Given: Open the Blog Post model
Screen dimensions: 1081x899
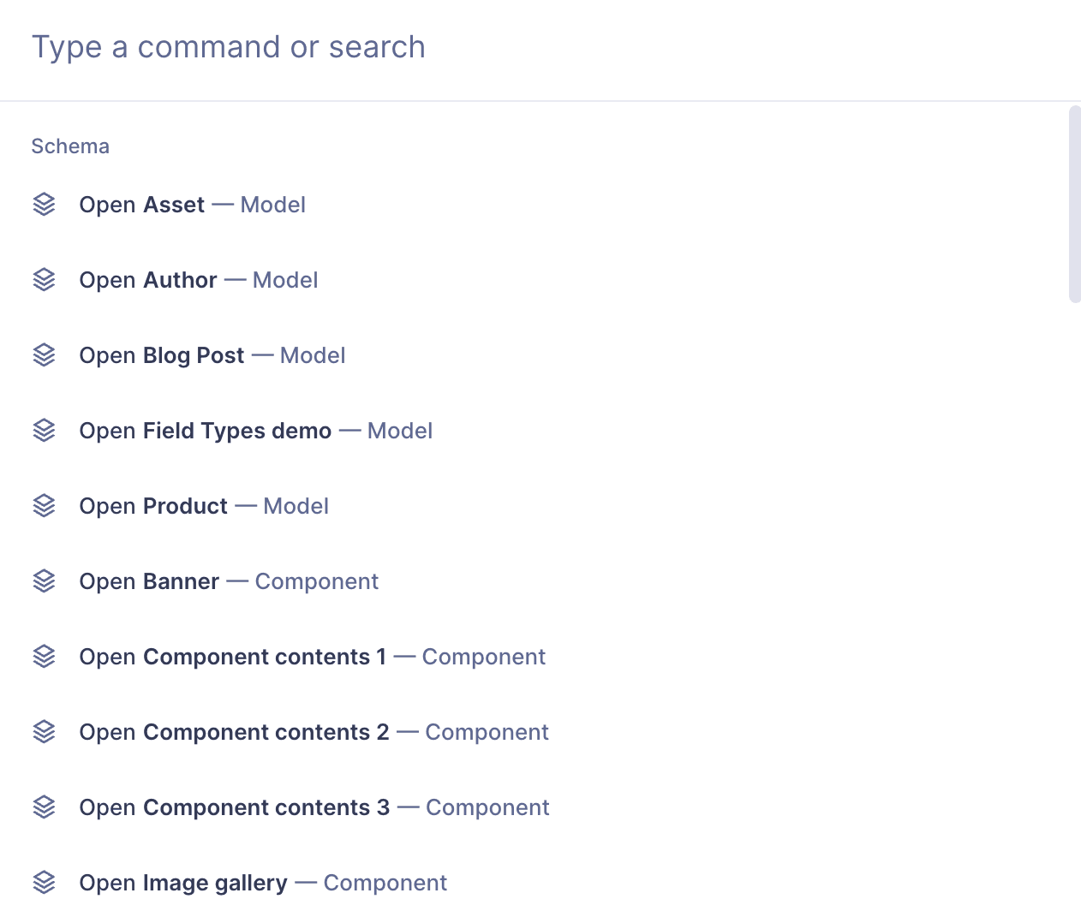Looking at the screenshot, I should tap(212, 355).
